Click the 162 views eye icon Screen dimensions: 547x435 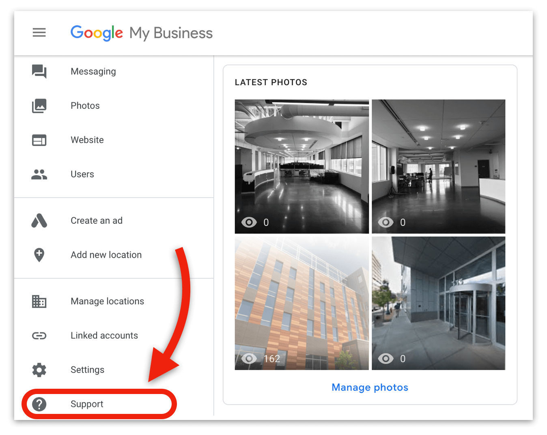click(249, 359)
